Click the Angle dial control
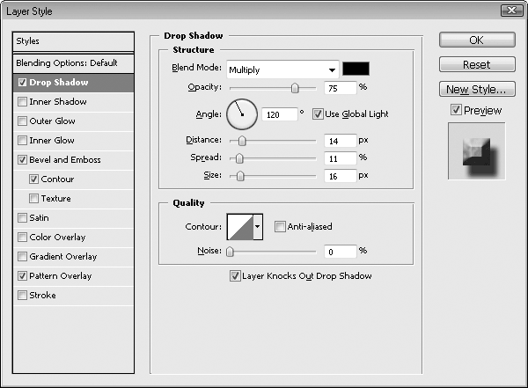Viewport: 528px width, 388px height. (242, 114)
